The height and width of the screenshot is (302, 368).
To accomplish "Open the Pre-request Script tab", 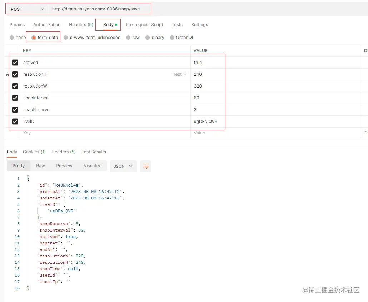I will [x=144, y=25].
